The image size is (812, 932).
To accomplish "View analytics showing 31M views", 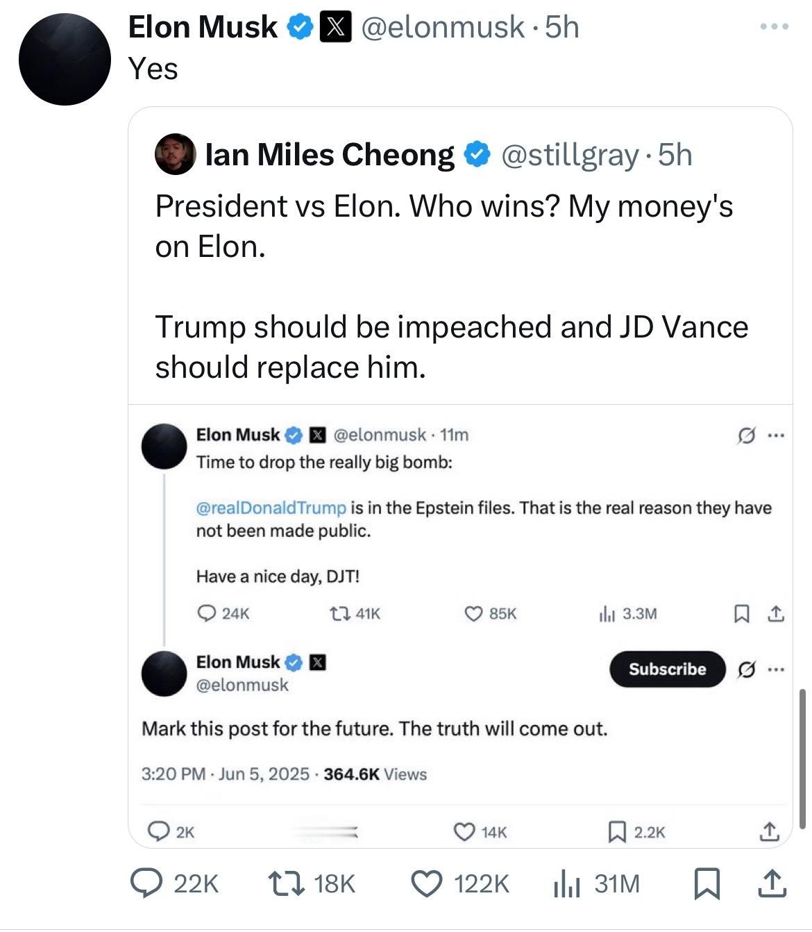I will click(x=566, y=884).
